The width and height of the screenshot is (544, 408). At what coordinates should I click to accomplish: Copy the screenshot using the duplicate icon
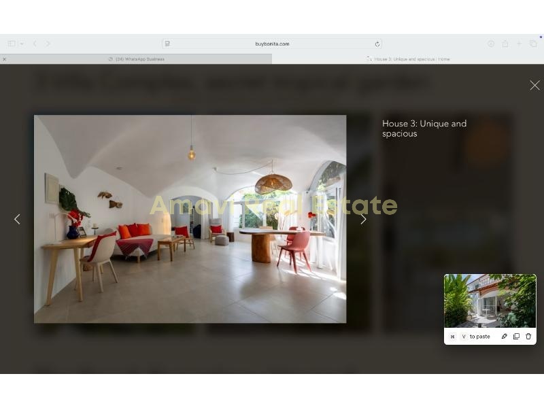click(x=516, y=337)
